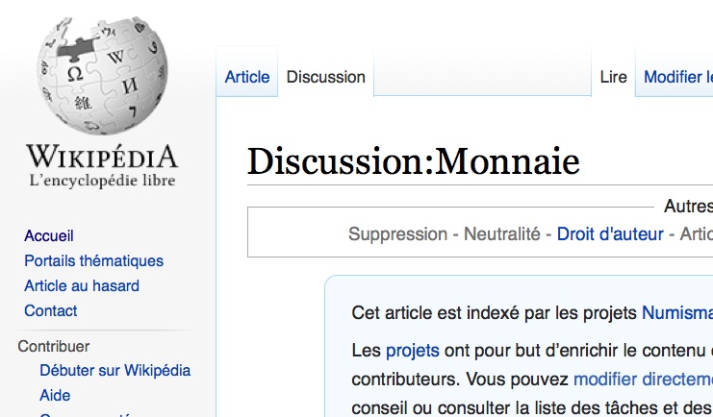Screen dimensions: 713x417
Task: Click the modifier directement link
Action: (643, 380)
